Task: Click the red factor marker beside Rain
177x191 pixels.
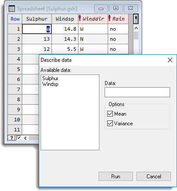Action: pos(109,18)
